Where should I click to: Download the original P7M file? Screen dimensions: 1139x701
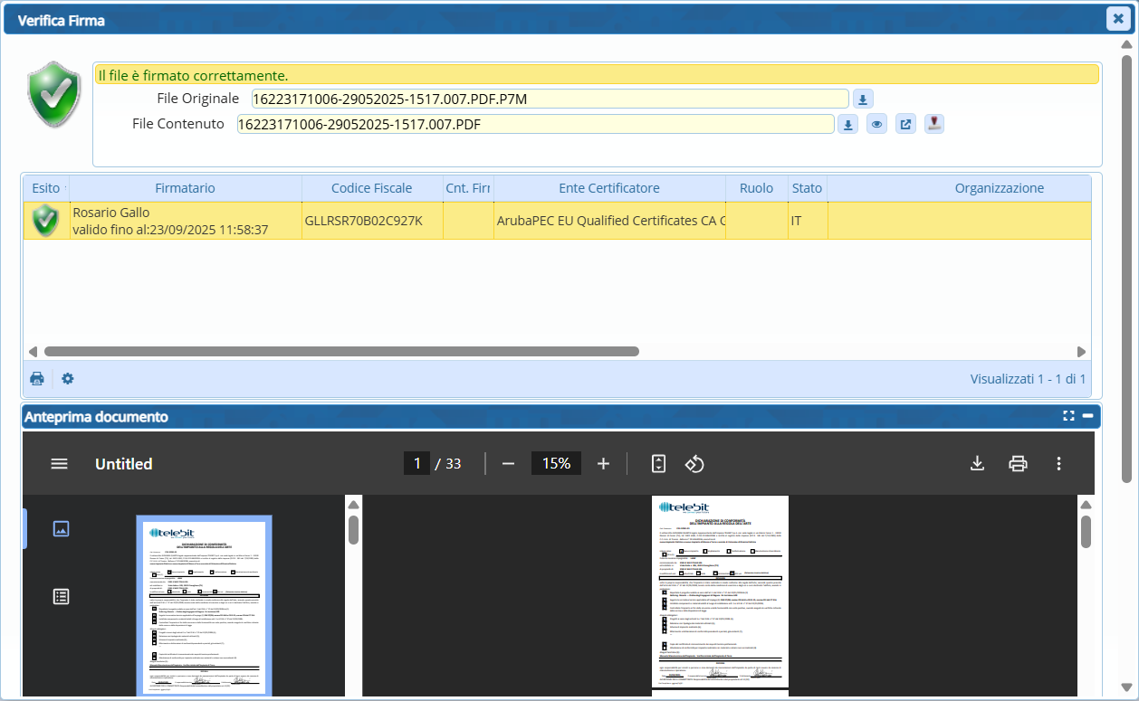863,99
